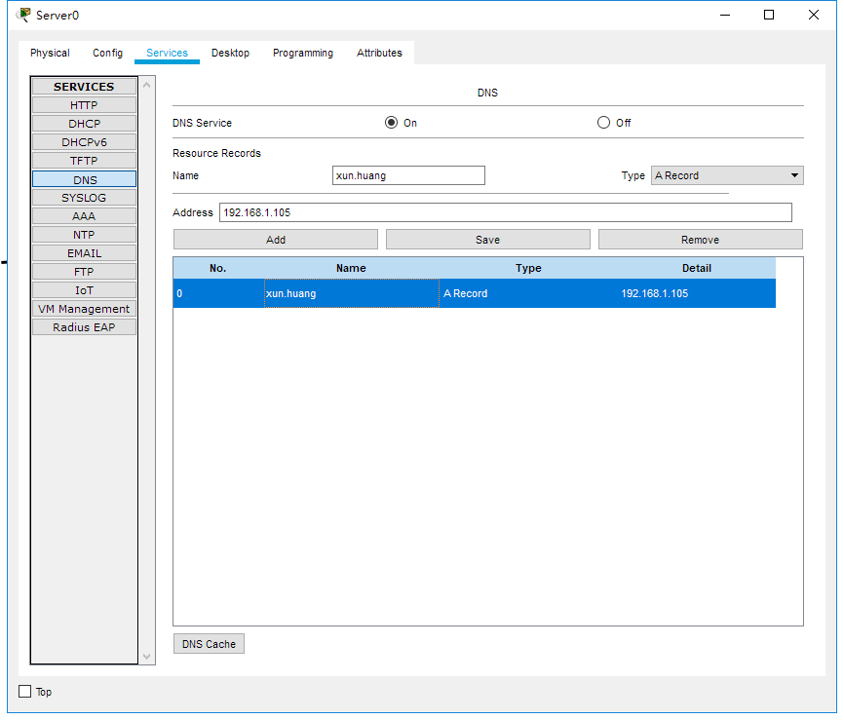844x720 pixels.
Task: Click the Save record button
Action: [487, 240]
